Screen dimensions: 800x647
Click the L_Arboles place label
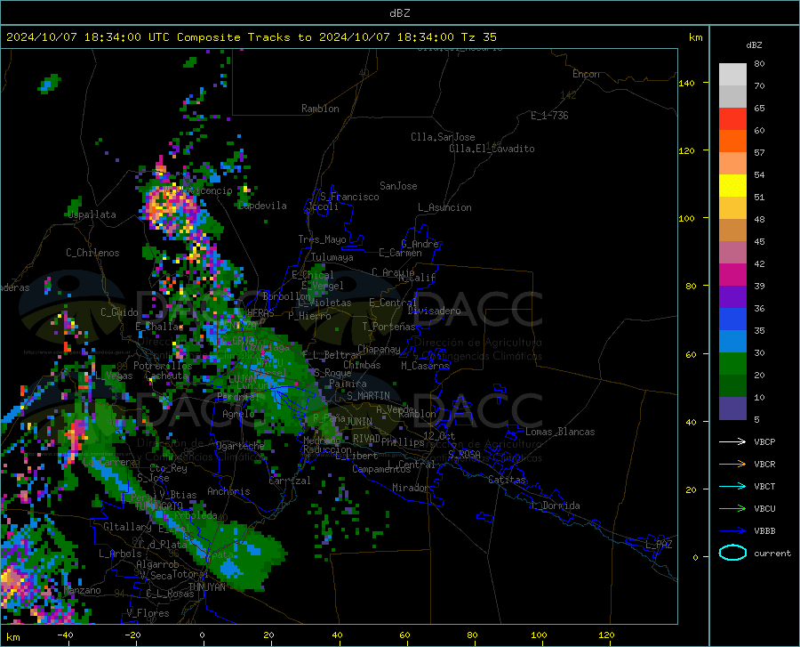(120, 554)
